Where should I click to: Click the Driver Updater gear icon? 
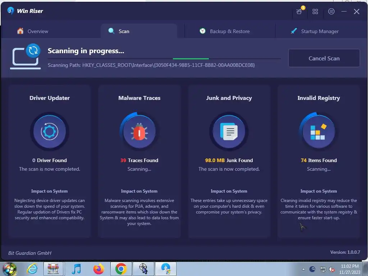50,132
